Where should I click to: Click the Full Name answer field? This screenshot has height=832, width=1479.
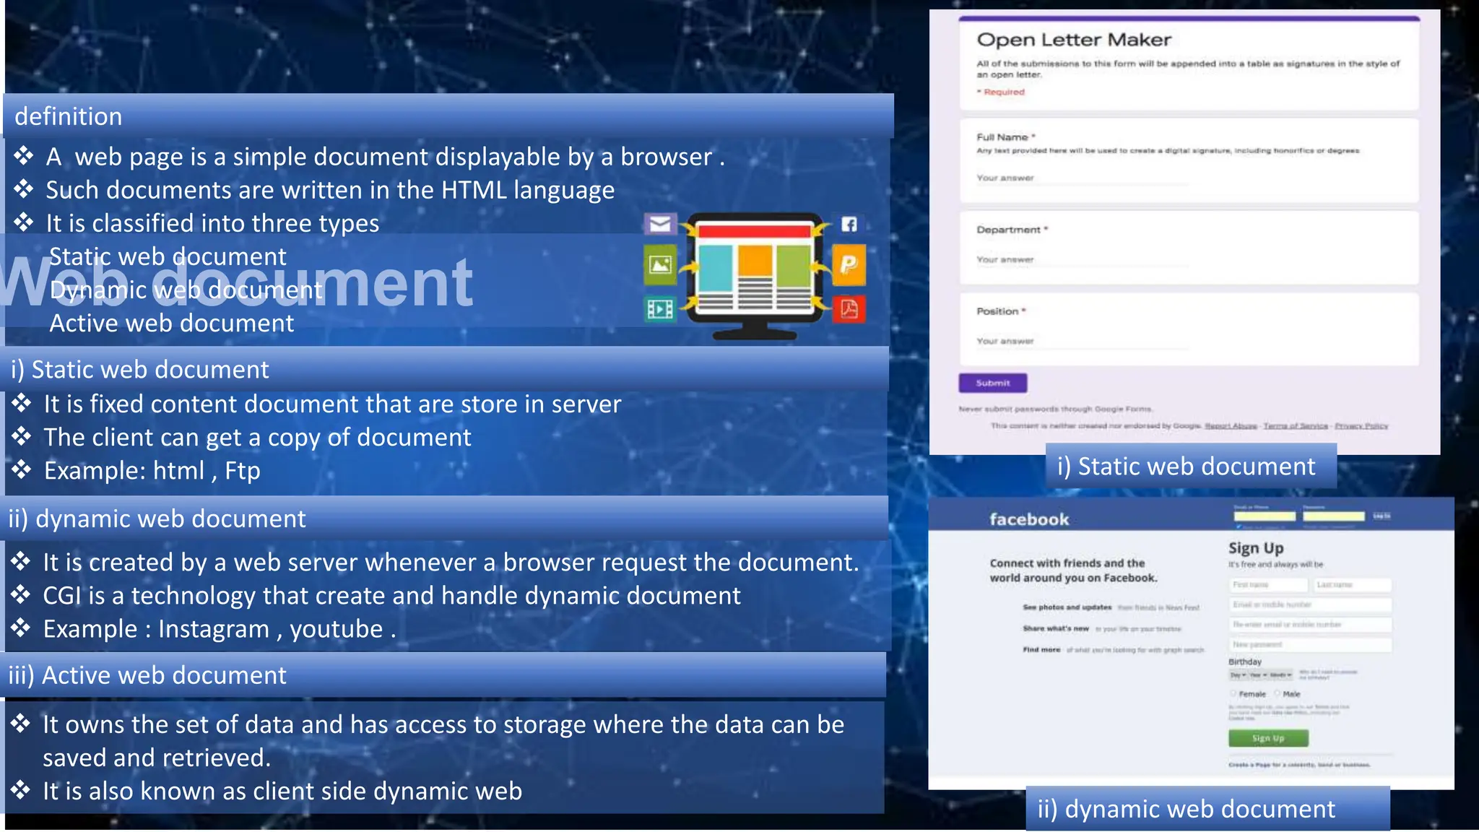tap(1080, 178)
